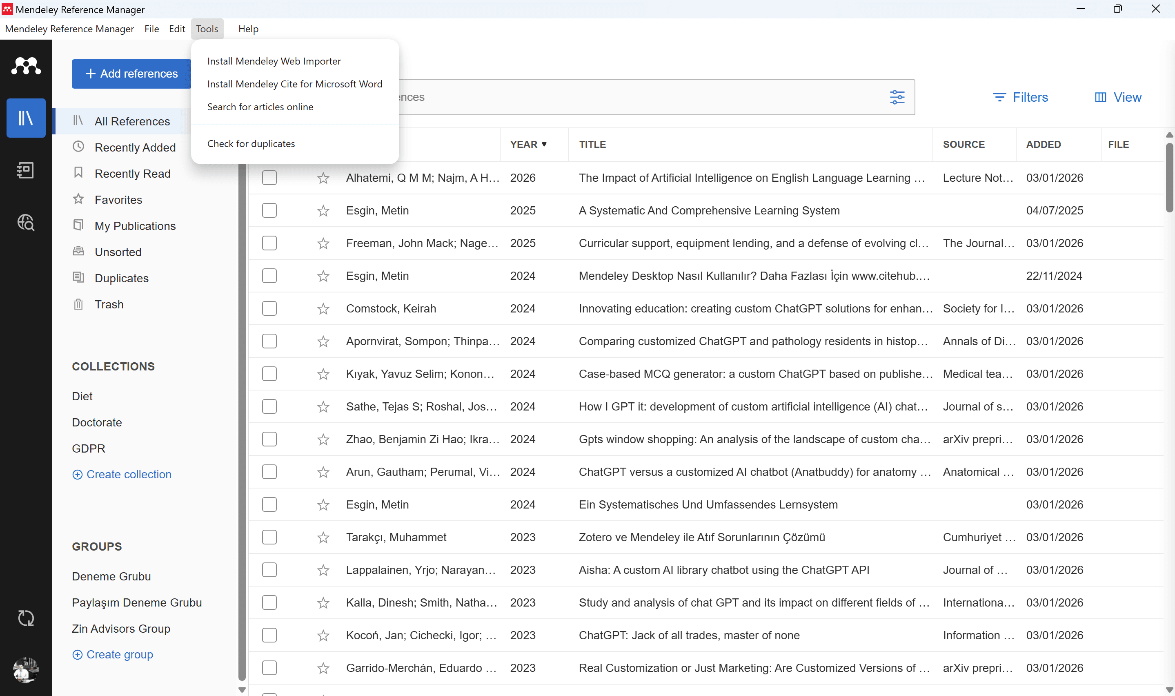1175x696 pixels.
Task: Tick the Kalla, Dinesh row checkbox
Action: pyautogui.click(x=269, y=602)
